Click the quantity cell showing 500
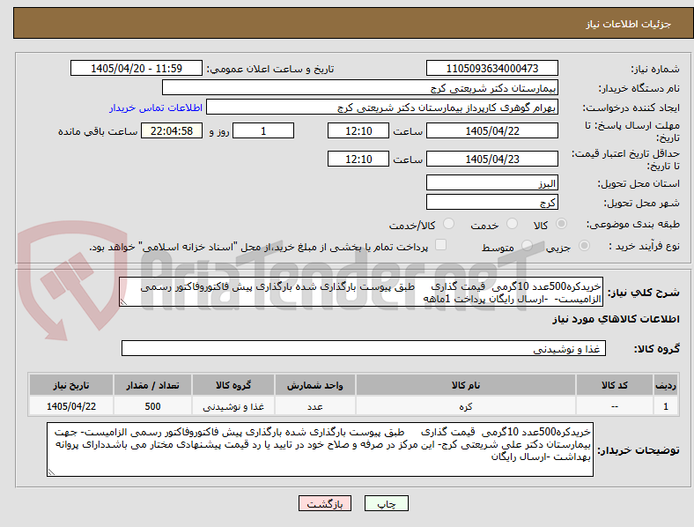The image size is (694, 527). pos(152,406)
